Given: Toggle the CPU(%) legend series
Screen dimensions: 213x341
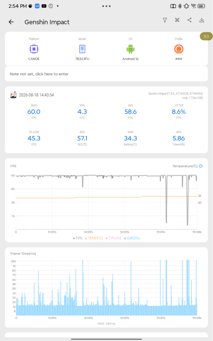Looking at the screenshot, I should [x=113, y=238].
